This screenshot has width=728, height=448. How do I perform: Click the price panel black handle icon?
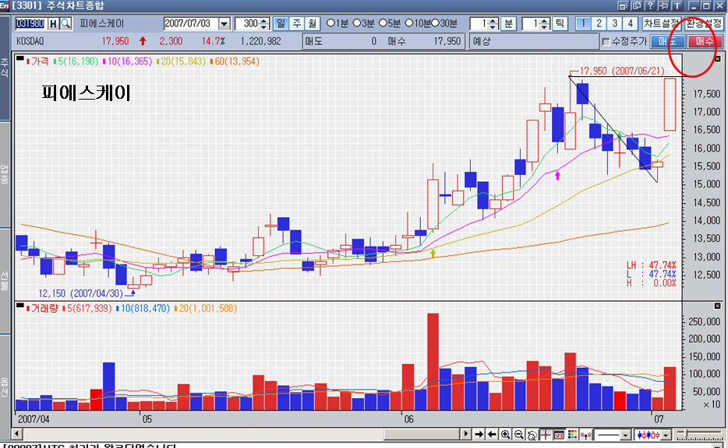click(20, 59)
